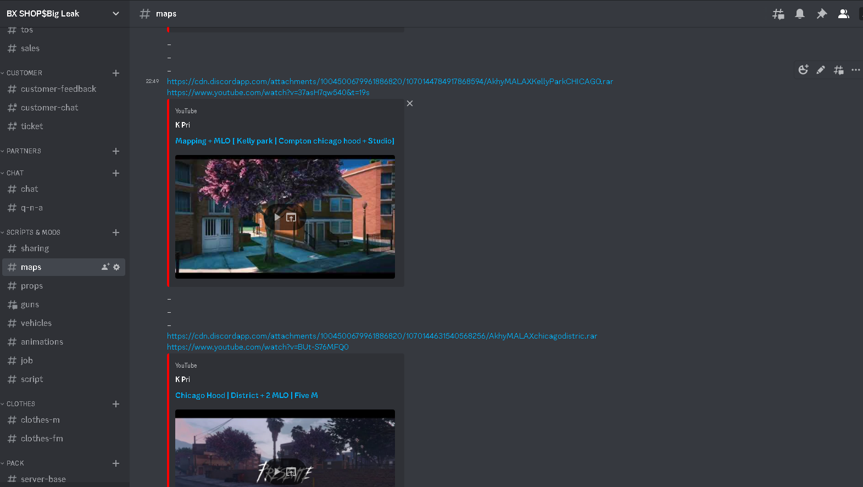The image size is (863, 487).
Task: Open the job channel
Action: point(64,361)
